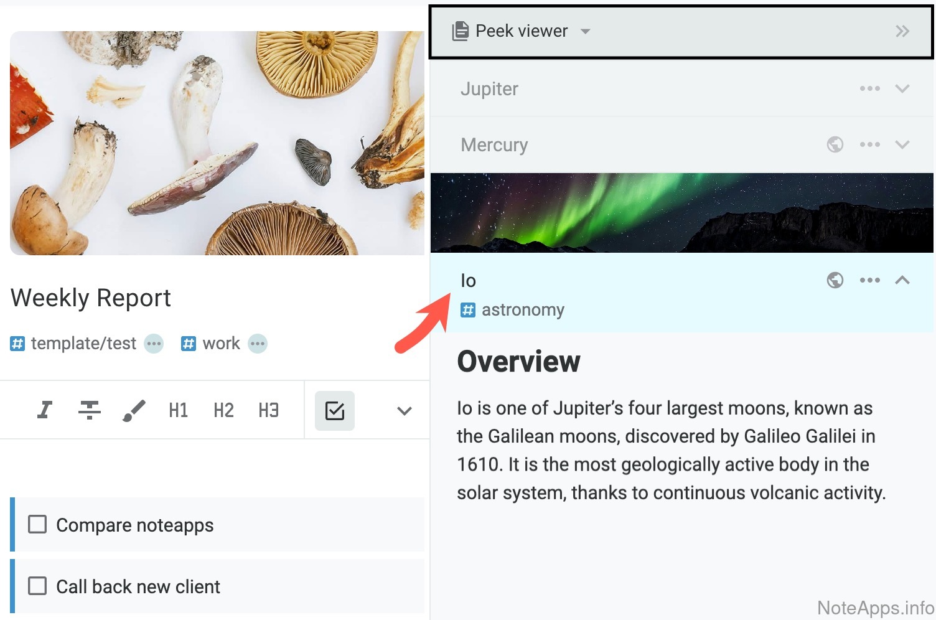
Task: Expand more formatting options chevron
Action: (x=405, y=411)
